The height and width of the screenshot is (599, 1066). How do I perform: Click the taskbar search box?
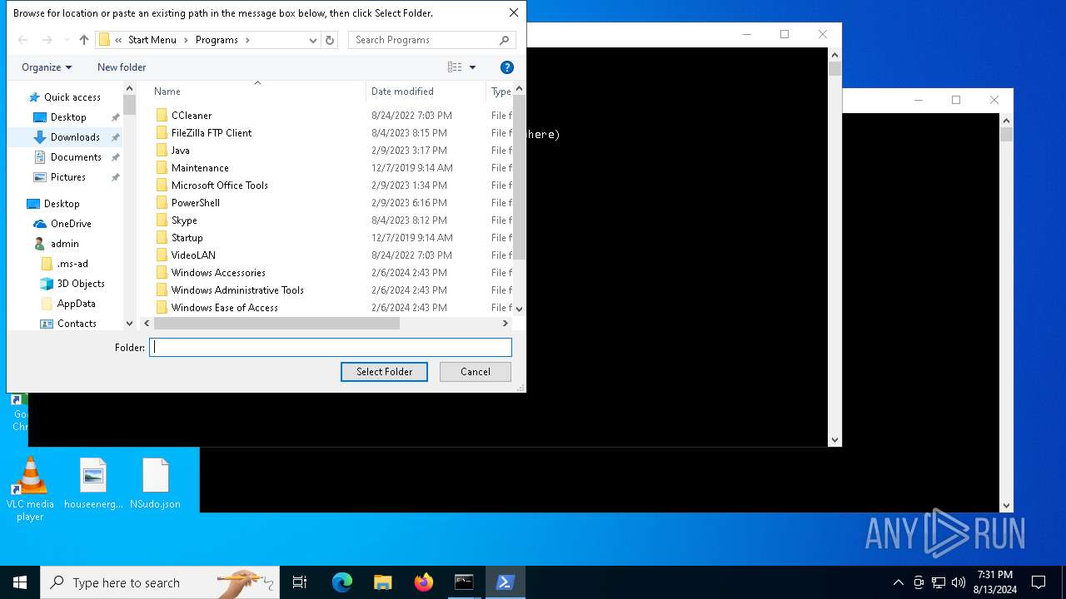159,582
